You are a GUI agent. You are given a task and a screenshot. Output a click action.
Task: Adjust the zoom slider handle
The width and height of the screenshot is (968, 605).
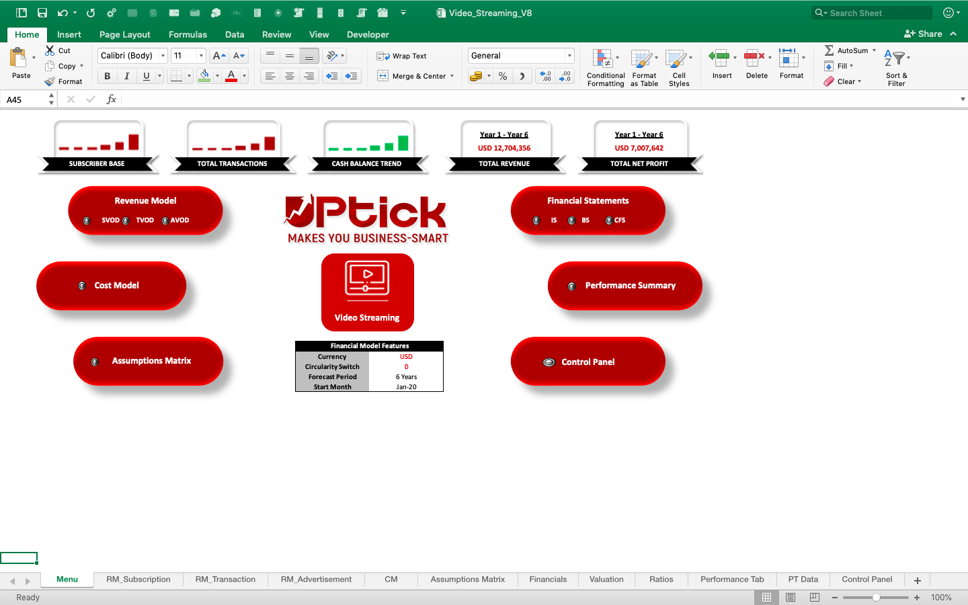pos(876,597)
